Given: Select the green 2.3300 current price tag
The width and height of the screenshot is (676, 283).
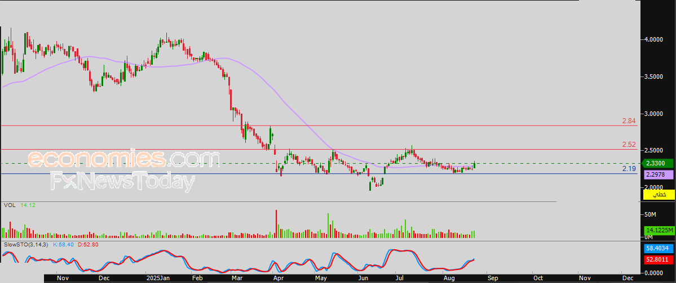Looking at the screenshot, I should click(x=659, y=163).
